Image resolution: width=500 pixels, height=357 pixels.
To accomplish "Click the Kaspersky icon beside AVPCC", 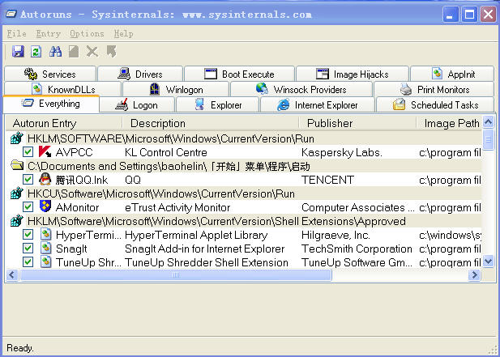I will coord(45,152).
